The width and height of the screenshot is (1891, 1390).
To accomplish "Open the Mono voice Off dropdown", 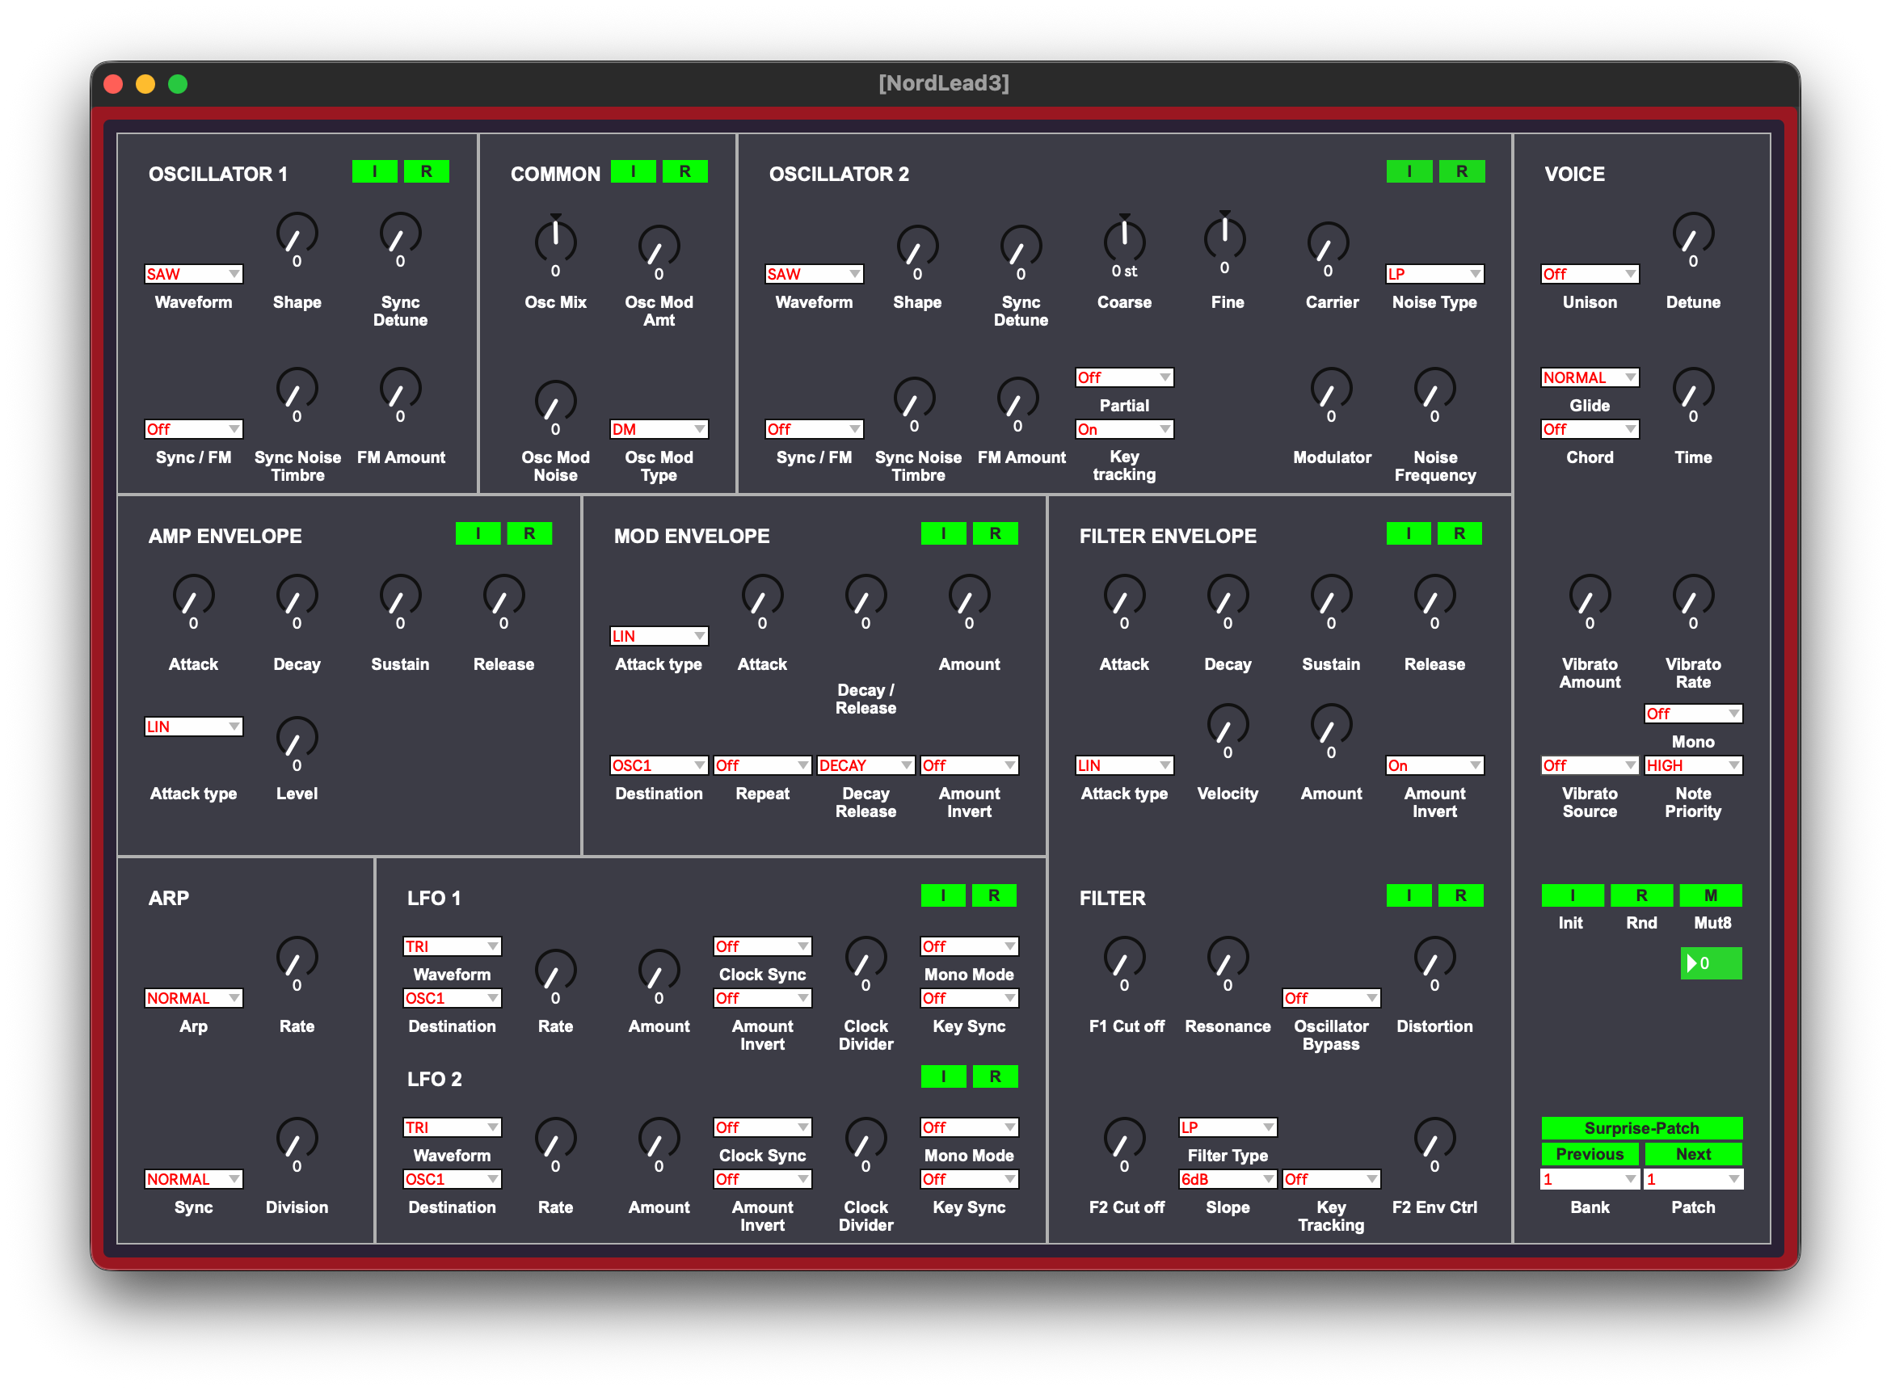I will pos(1692,714).
